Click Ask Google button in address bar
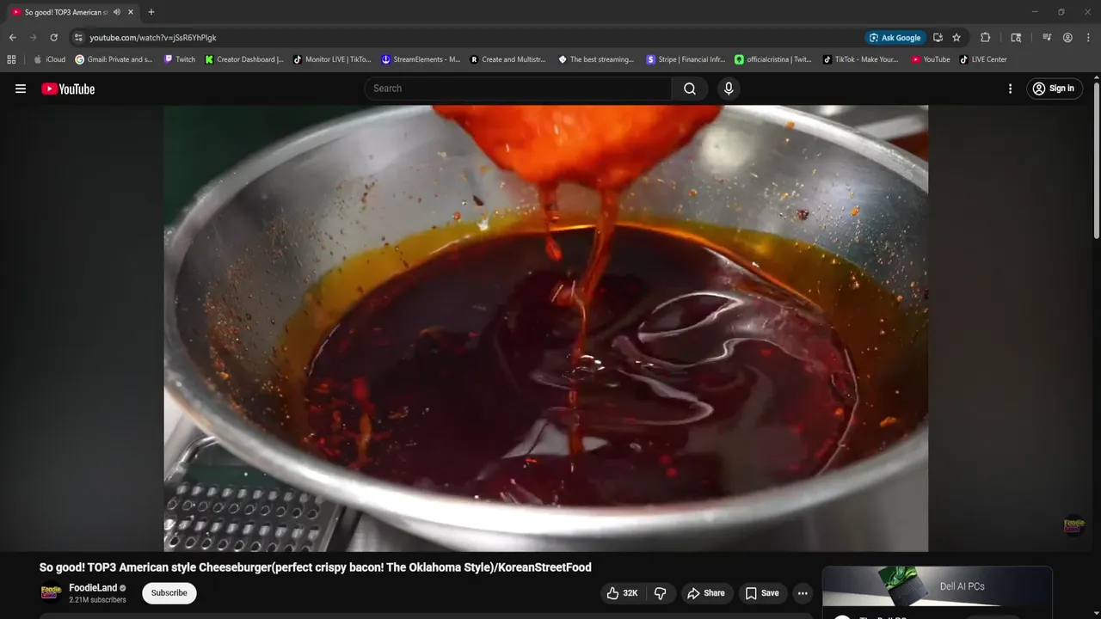1101x619 pixels. click(895, 38)
